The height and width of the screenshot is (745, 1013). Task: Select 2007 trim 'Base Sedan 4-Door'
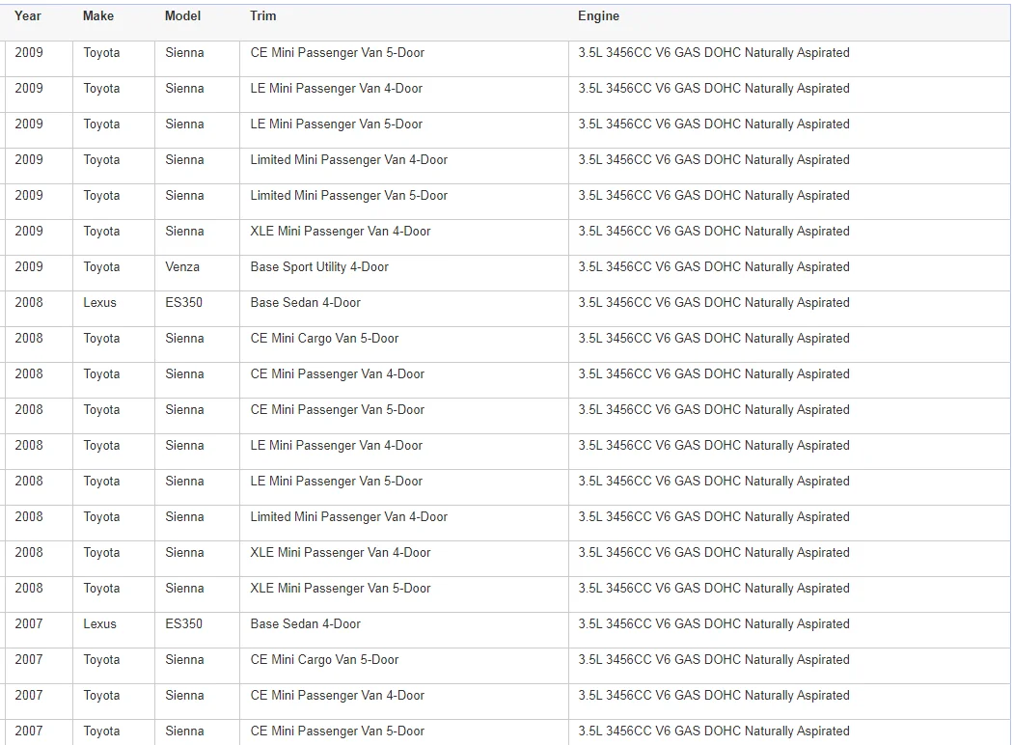click(306, 624)
